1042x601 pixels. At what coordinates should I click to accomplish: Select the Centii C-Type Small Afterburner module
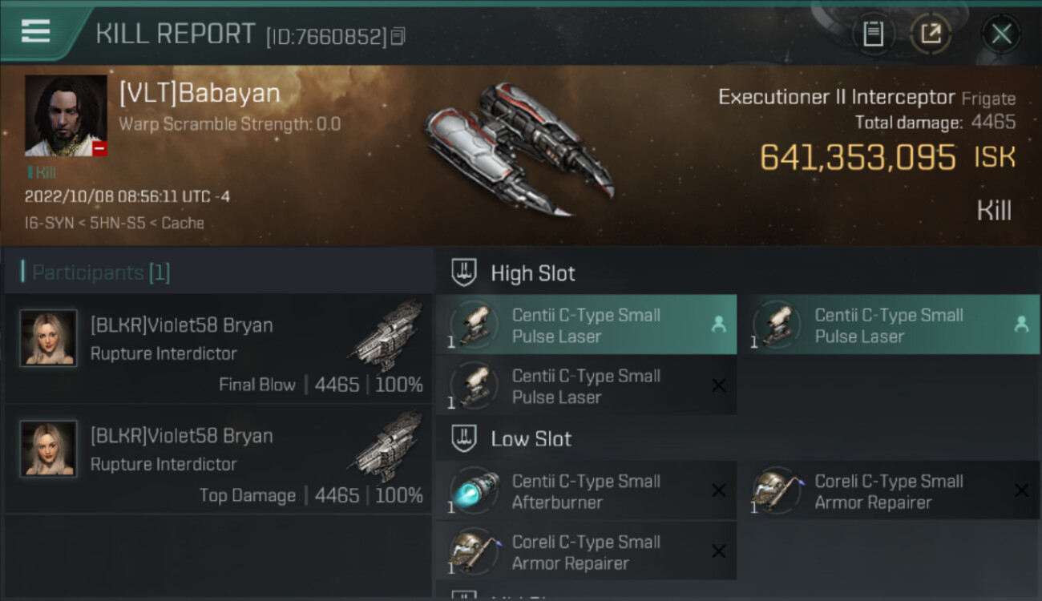click(x=586, y=490)
